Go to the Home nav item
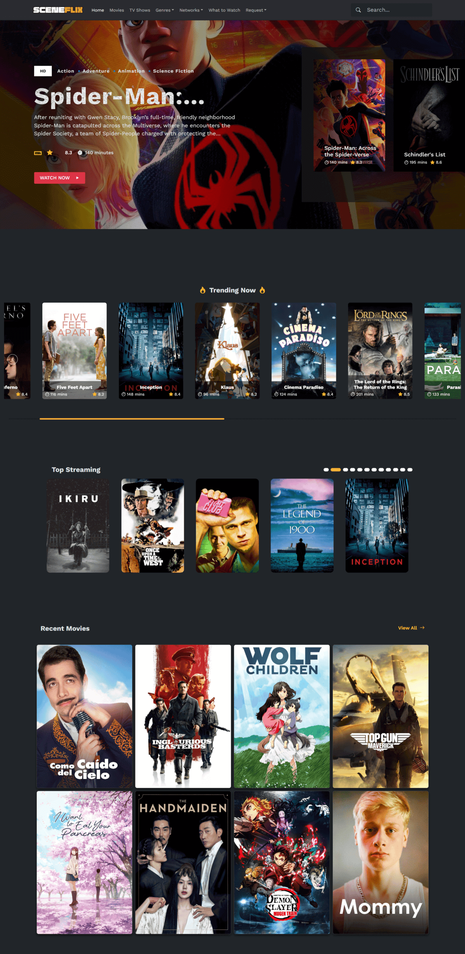Viewport: 465px width, 954px height. 98,10
